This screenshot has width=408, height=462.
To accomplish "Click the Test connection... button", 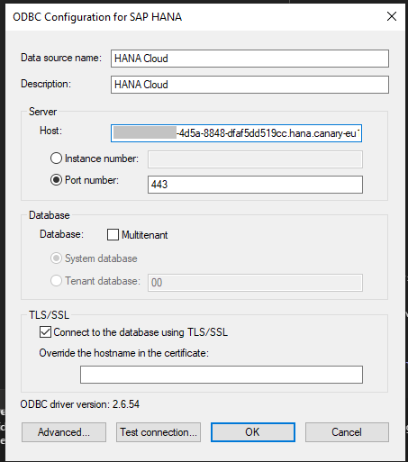I will pos(159,432).
